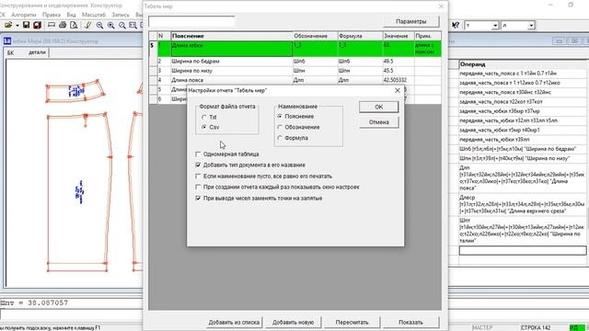589x331 pixels.
Task: Select the 'Длина пояса' table cell
Action: coord(232,80)
